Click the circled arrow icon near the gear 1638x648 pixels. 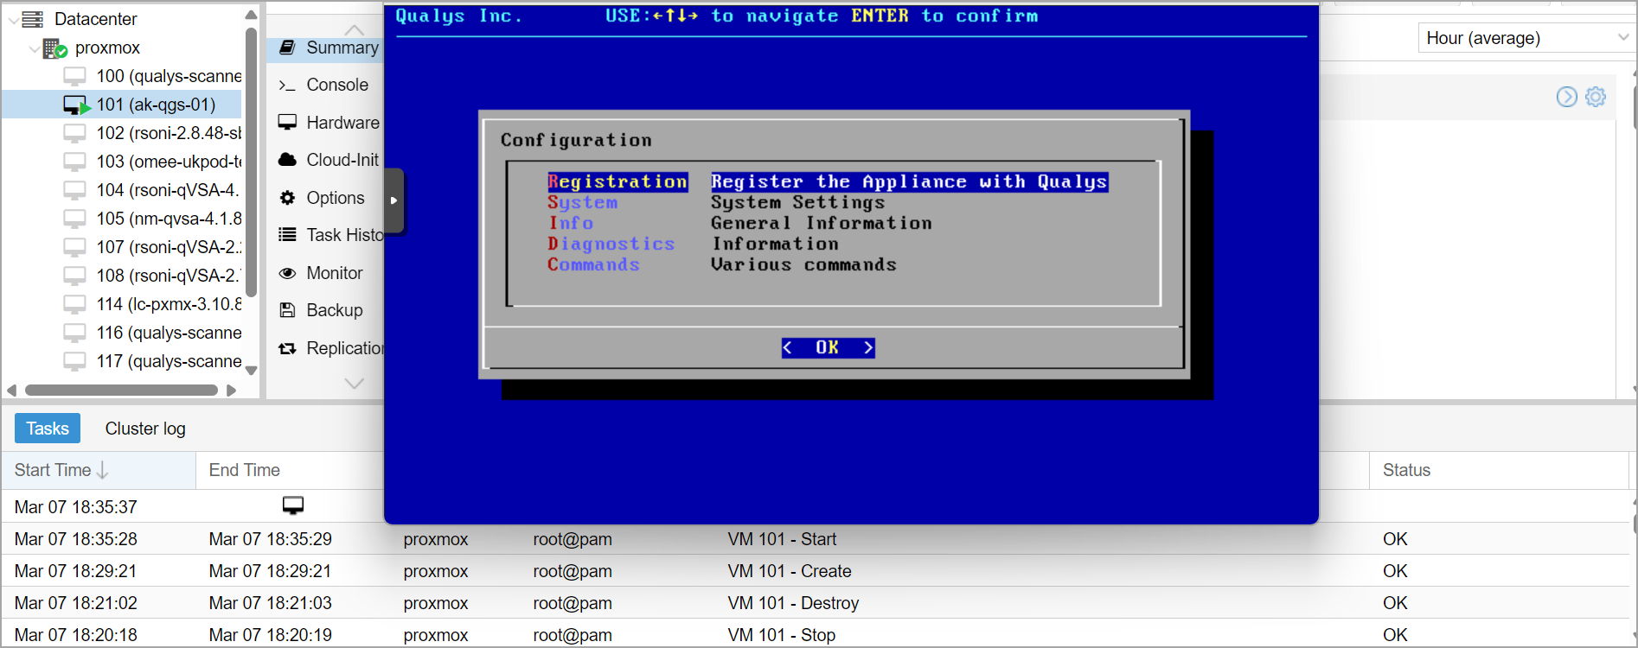click(1566, 97)
